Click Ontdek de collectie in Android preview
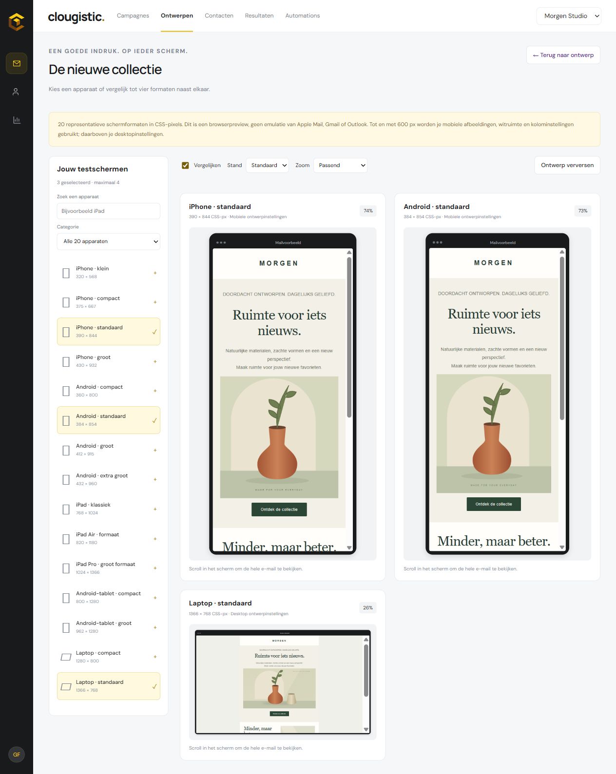 coord(494,504)
